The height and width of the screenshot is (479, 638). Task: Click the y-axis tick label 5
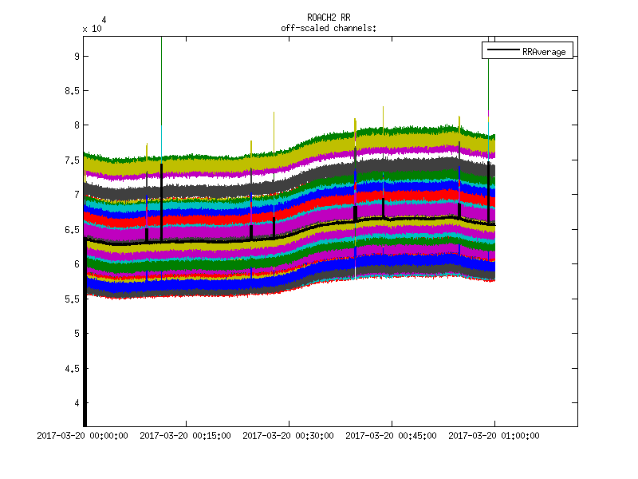(x=76, y=334)
